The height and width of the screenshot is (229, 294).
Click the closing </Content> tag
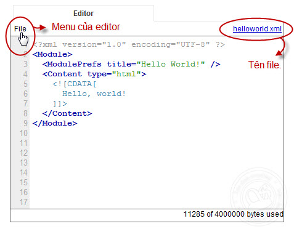coord(67,113)
